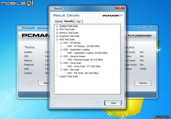171x119 pixels.
Task: Select the Custom Test Suite row
Action: 68,77
